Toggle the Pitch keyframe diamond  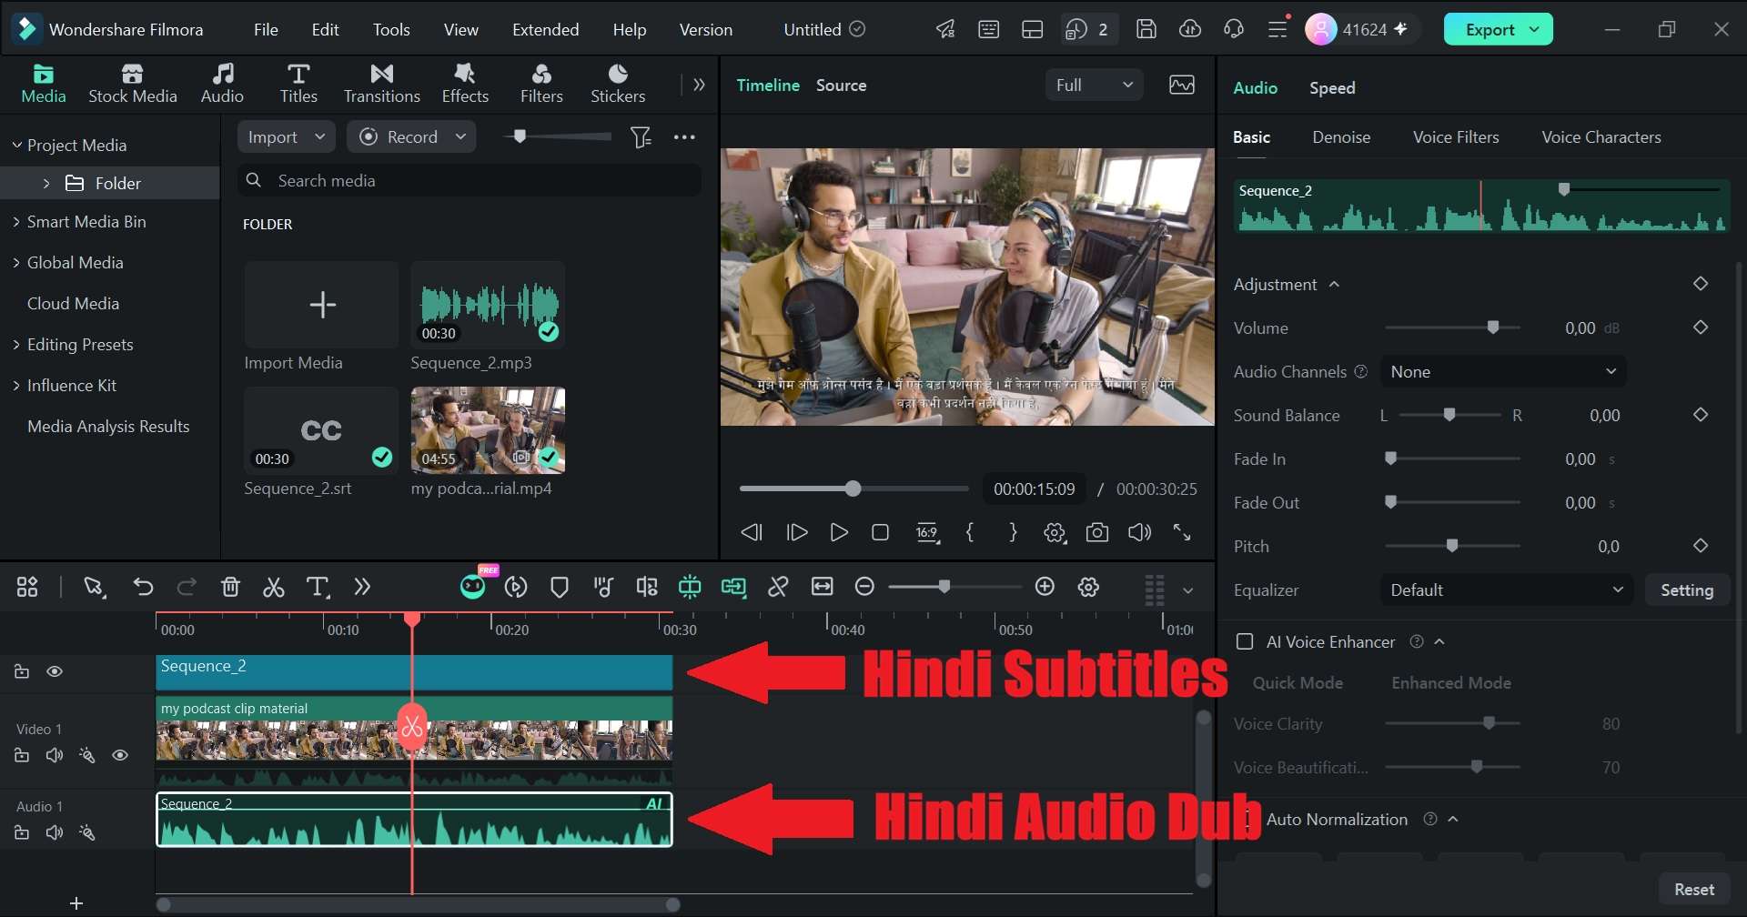point(1701,546)
